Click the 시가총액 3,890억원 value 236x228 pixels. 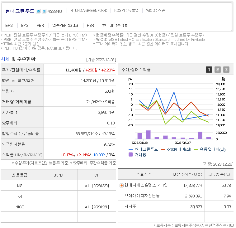106,113
